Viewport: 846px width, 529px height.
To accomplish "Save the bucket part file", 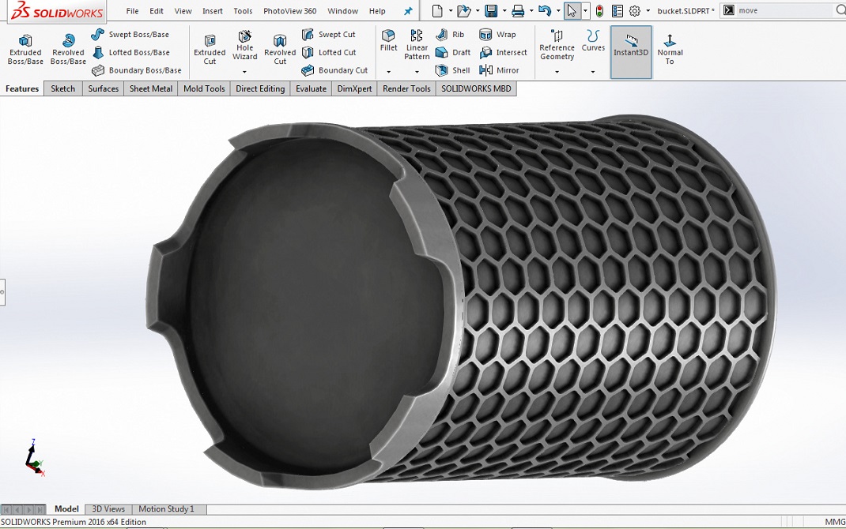I will pos(491,11).
